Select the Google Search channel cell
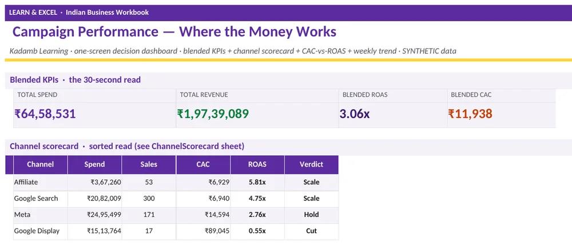This screenshot has height=245, width=572. coord(40,199)
